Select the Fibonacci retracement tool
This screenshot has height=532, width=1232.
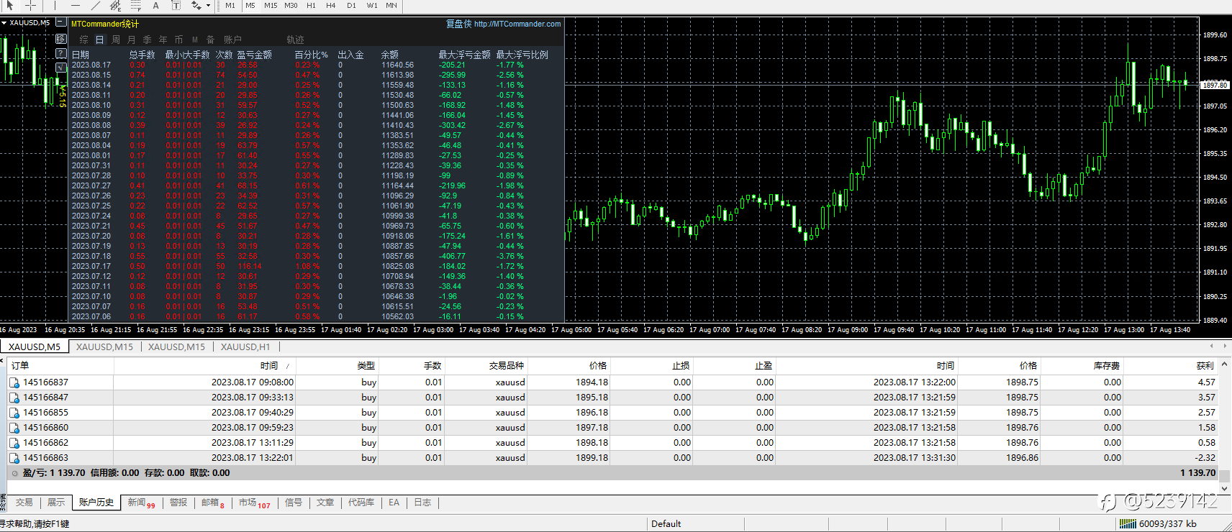click(x=135, y=5)
